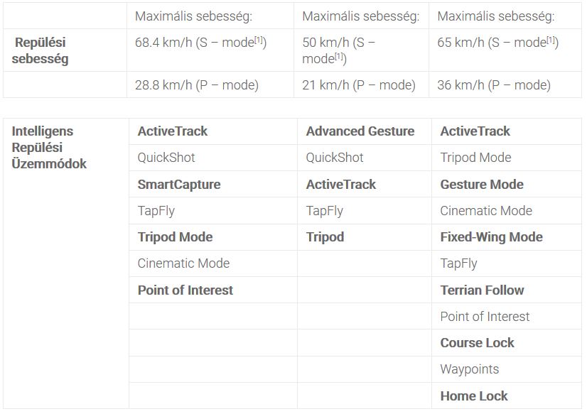Click the SmartCapture flight mode
587x414 pixels.
(179, 185)
